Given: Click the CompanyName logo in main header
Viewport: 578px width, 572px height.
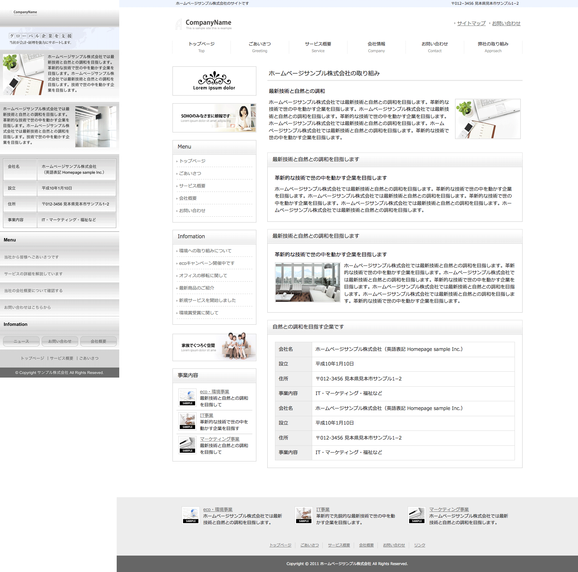Looking at the screenshot, I should [204, 24].
